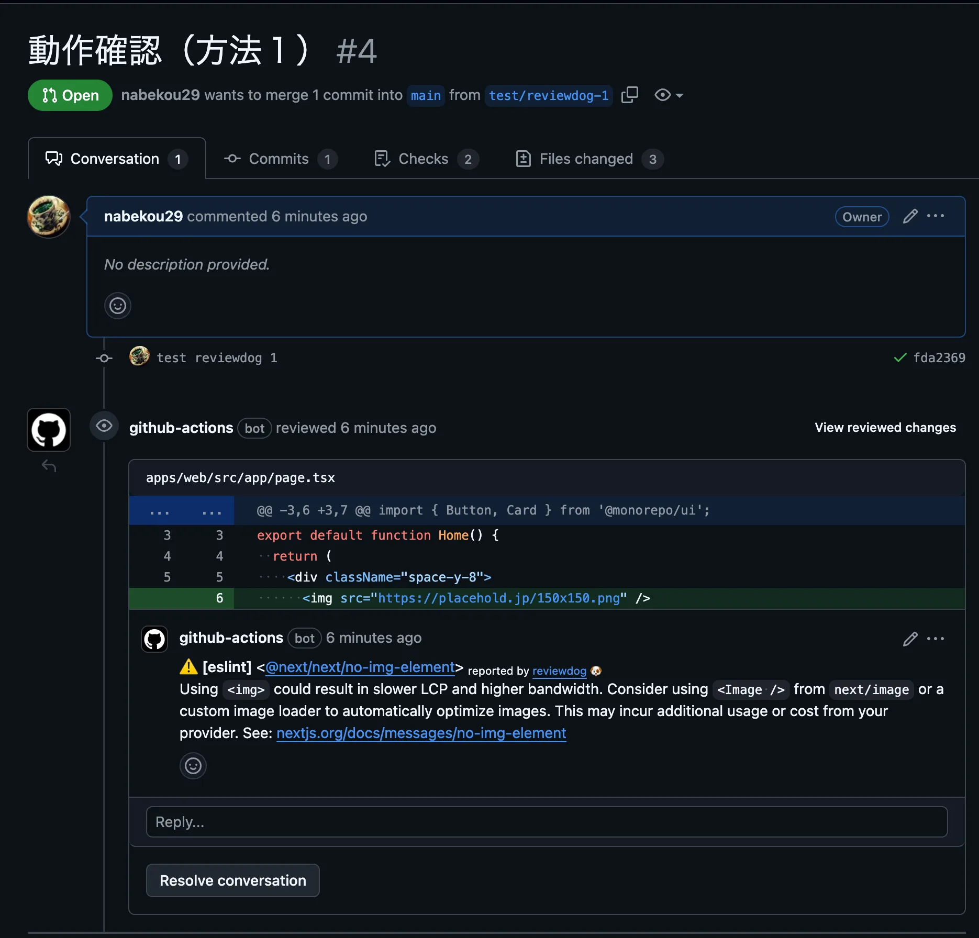Switch to the Files changed tab

[x=585, y=159]
